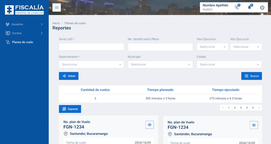Open the Mes Ejecución dropdown
The image size is (271, 144).
coord(213,47)
